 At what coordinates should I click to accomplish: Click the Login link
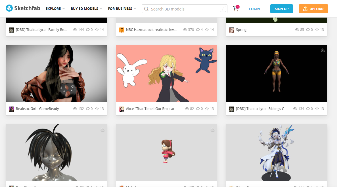click(x=254, y=9)
